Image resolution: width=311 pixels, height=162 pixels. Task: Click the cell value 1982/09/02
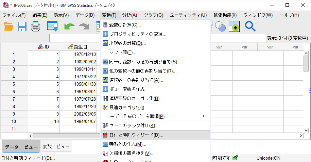tap(78, 62)
